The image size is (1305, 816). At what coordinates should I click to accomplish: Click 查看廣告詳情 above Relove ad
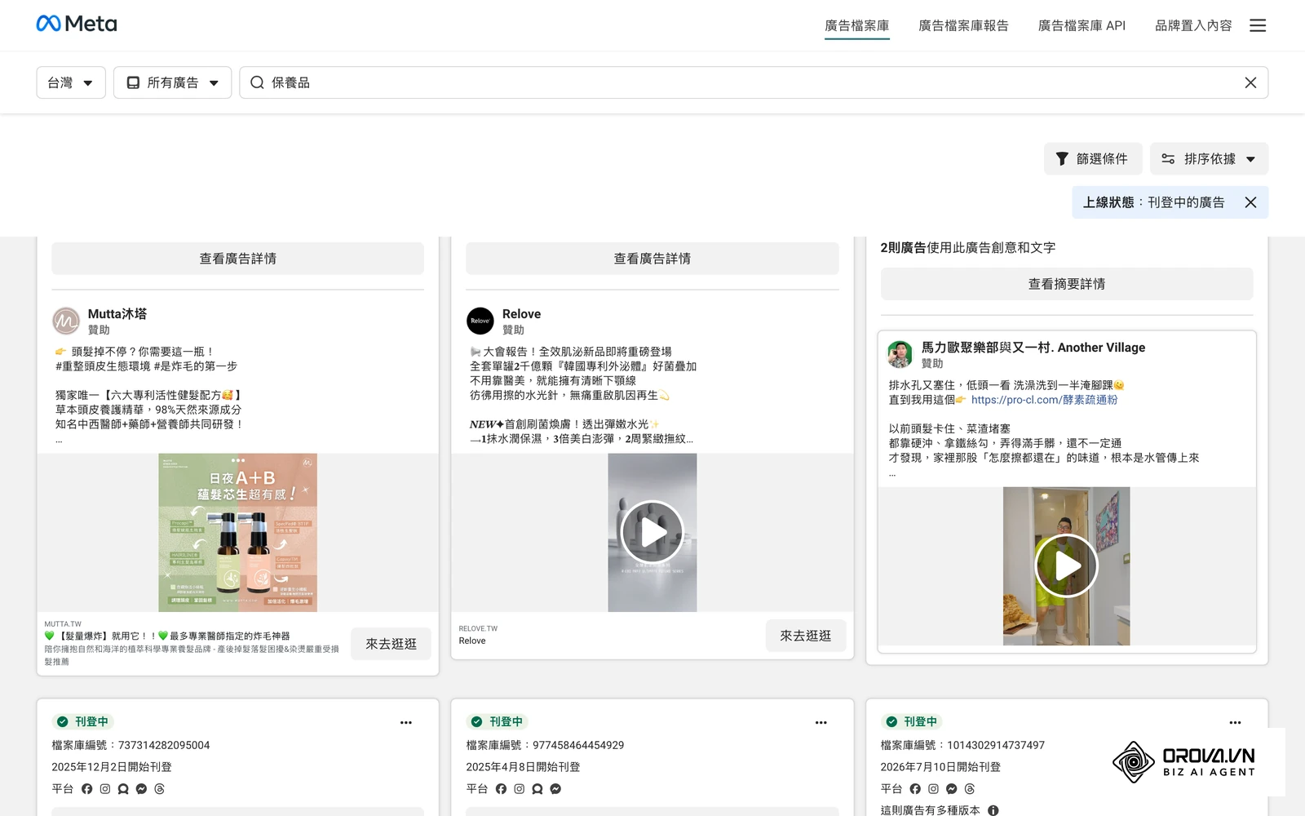pyautogui.click(x=652, y=259)
